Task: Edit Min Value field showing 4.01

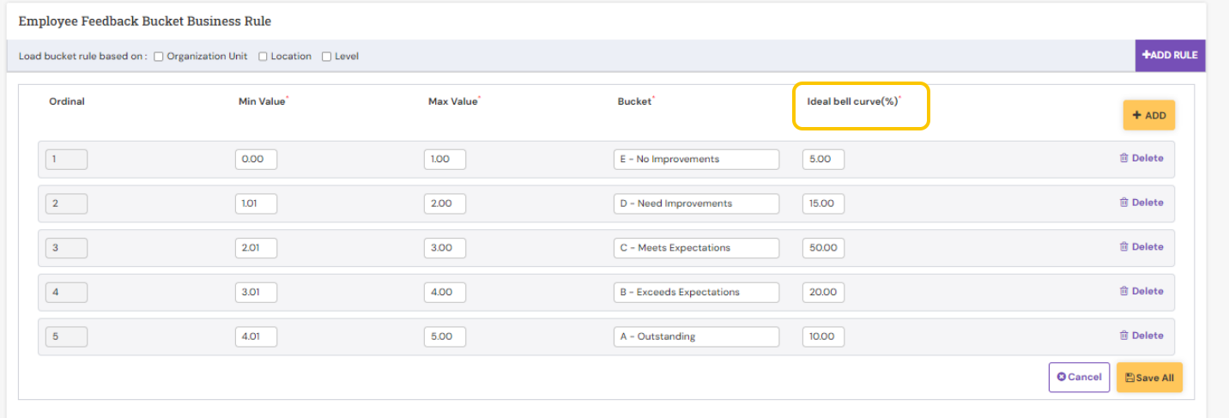Action: [256, 336]
